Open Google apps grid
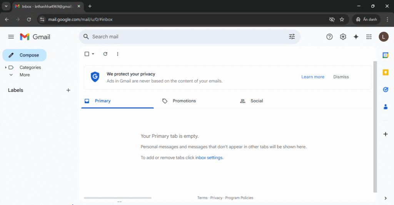394x205 pixels. (x=369, y=37)
